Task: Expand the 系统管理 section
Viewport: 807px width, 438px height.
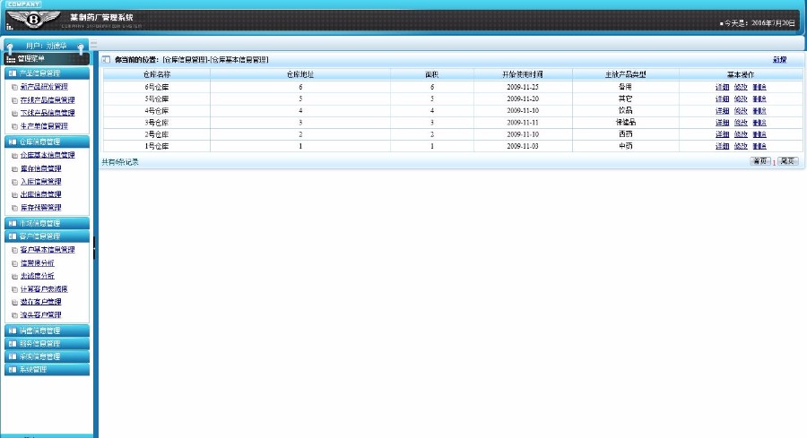Action: pos(47,369)
